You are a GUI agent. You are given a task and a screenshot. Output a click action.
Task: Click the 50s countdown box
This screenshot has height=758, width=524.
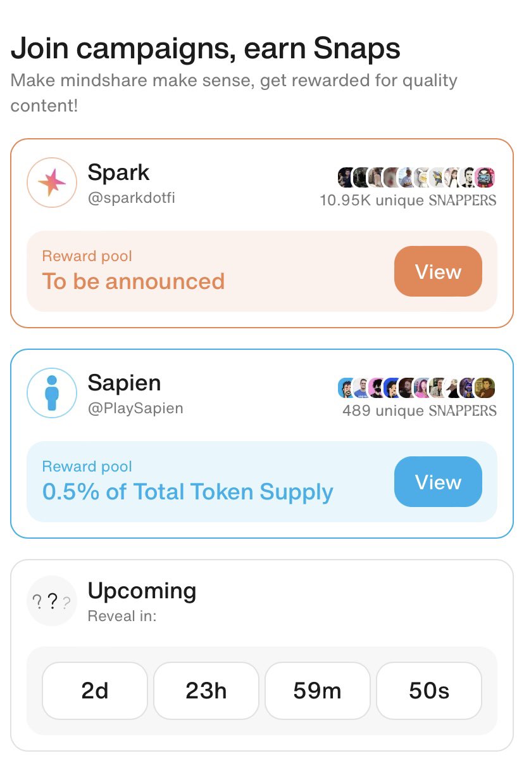pos(429,691)
